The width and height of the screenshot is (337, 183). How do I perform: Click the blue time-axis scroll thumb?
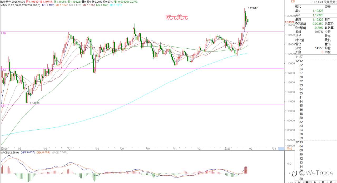coord(281,149)
